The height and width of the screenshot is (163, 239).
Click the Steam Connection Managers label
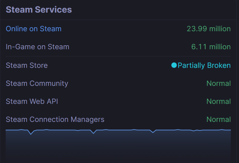tap(55, 119)
